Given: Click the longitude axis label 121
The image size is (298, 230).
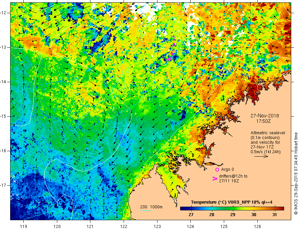Looking at the screenshot, I should click(90, 226).
